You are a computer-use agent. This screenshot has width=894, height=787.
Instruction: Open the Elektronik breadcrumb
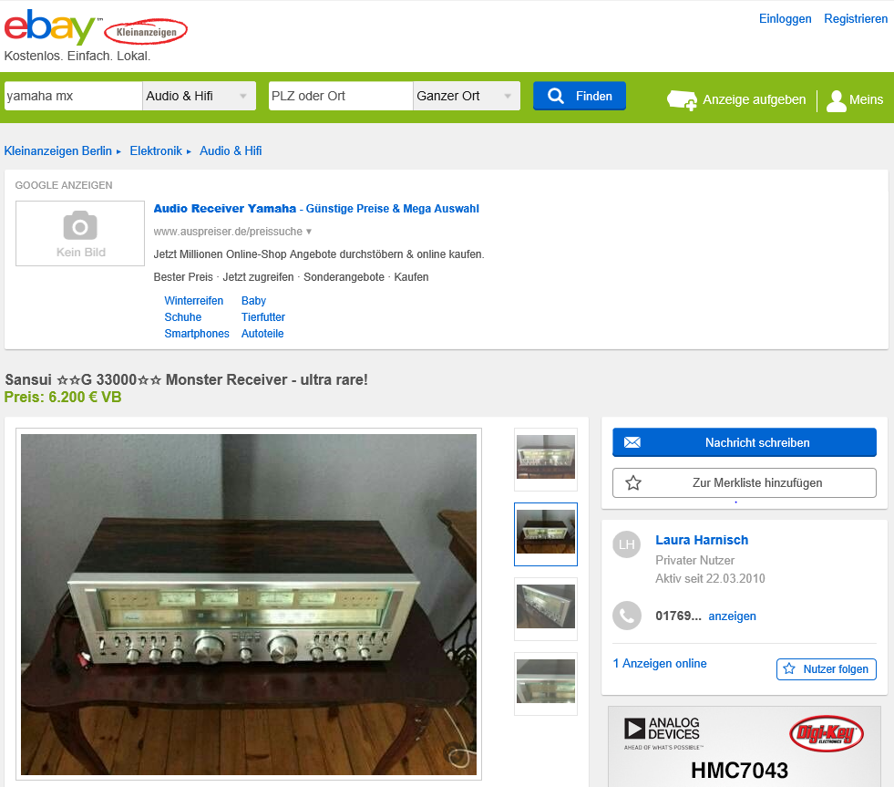[x=156, y=150]
